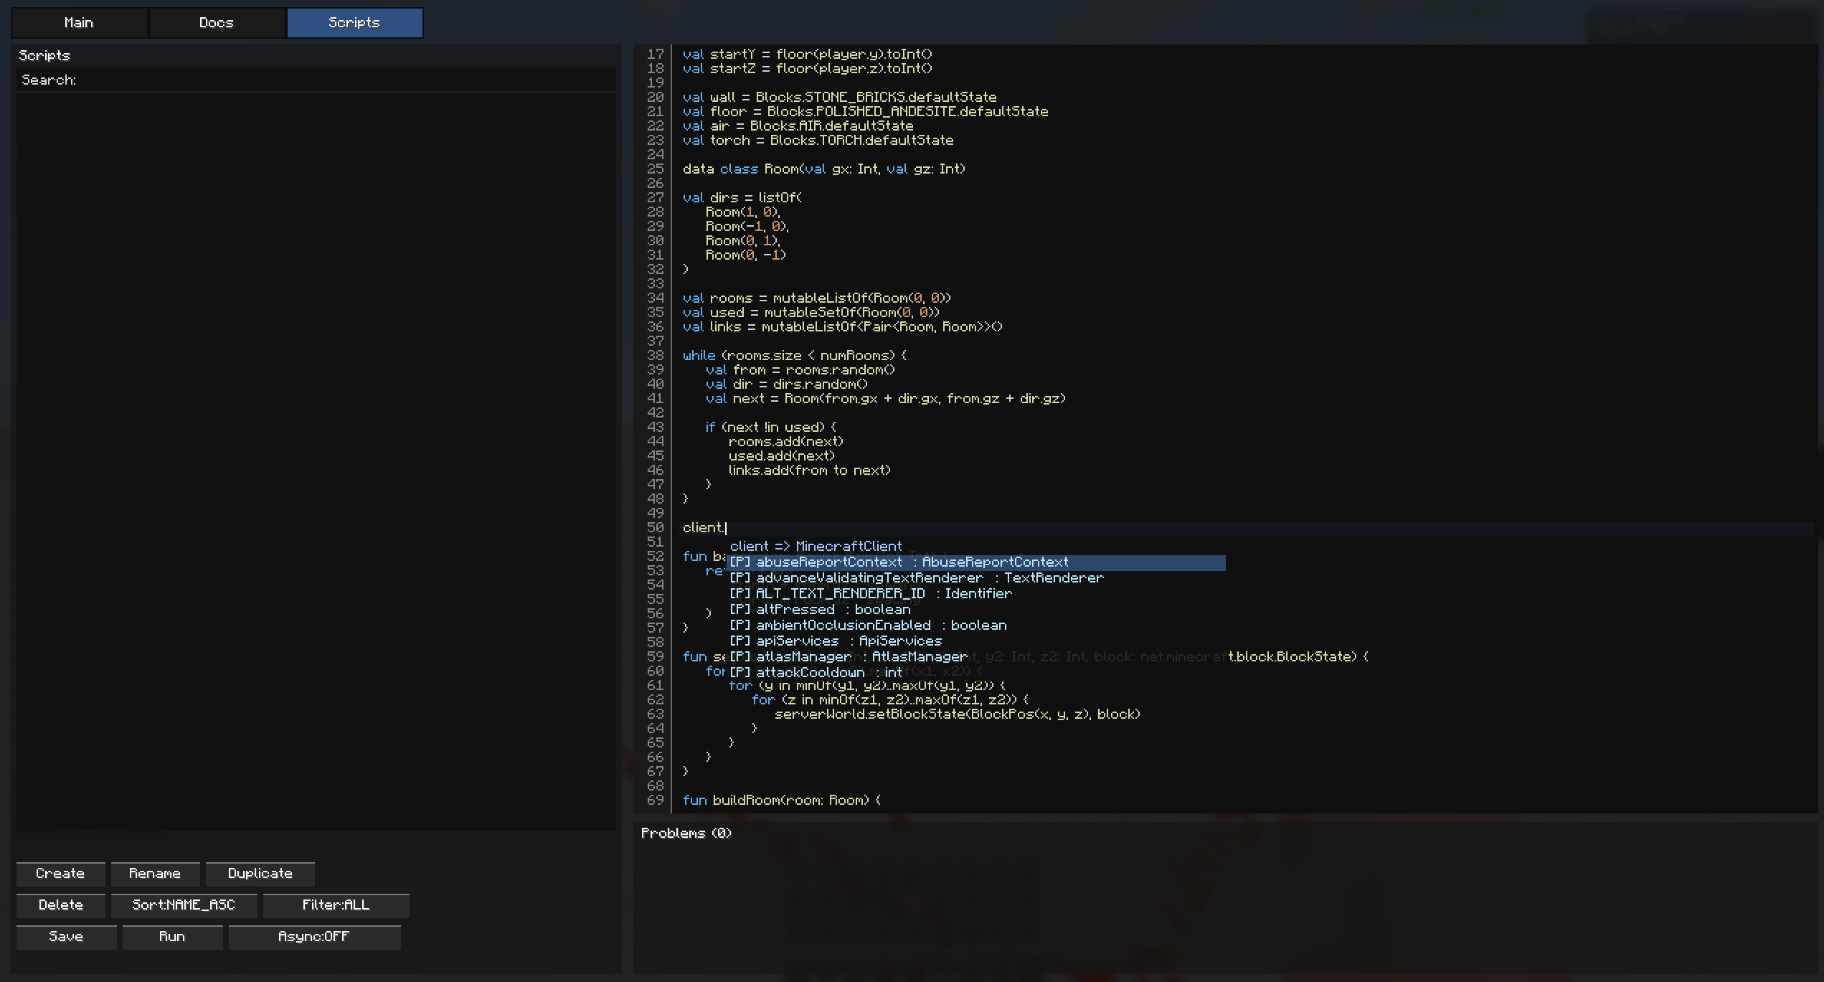Click 'client => MinecraftClient' hint text
The height and width of the screenshot is (982, 1824).
click(816, 547)
